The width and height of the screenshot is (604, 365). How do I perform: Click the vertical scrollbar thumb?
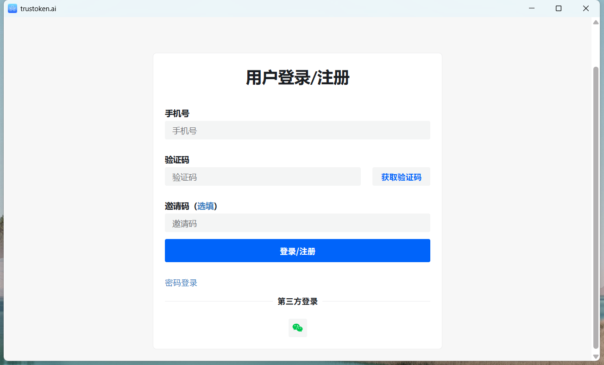[x=596, y=208]
